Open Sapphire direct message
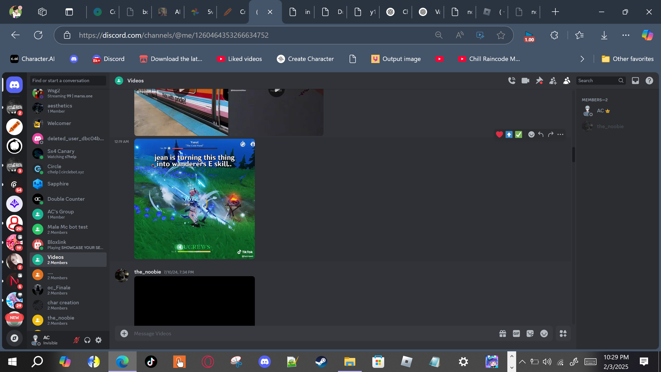Screen dimensions: 661x372 [x=68, y=184]
